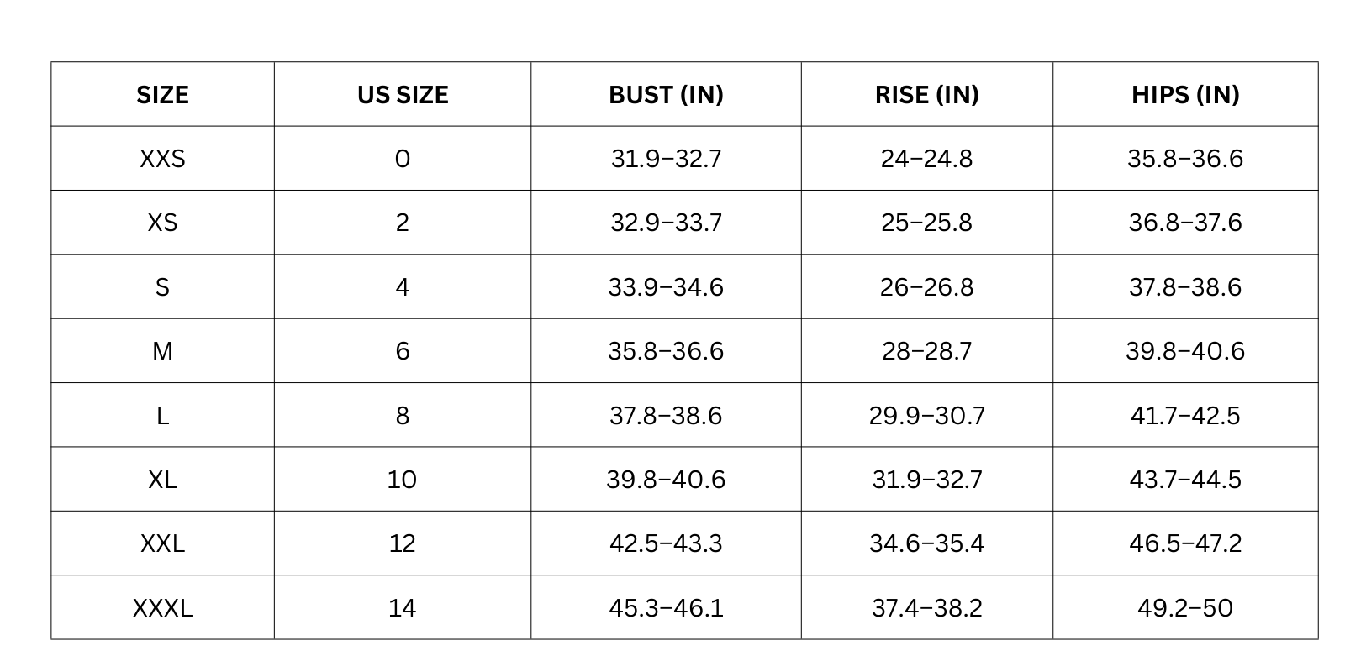Click rise value 24–24.8
This screenshot has width=1345, height=672.
pos(927,158)
